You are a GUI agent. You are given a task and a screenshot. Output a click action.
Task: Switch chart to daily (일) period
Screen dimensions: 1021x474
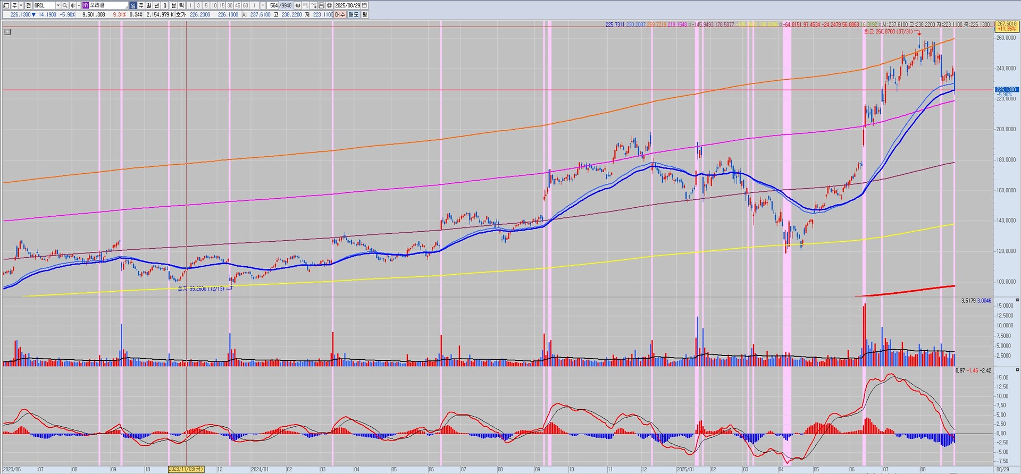tap(133, 5)
